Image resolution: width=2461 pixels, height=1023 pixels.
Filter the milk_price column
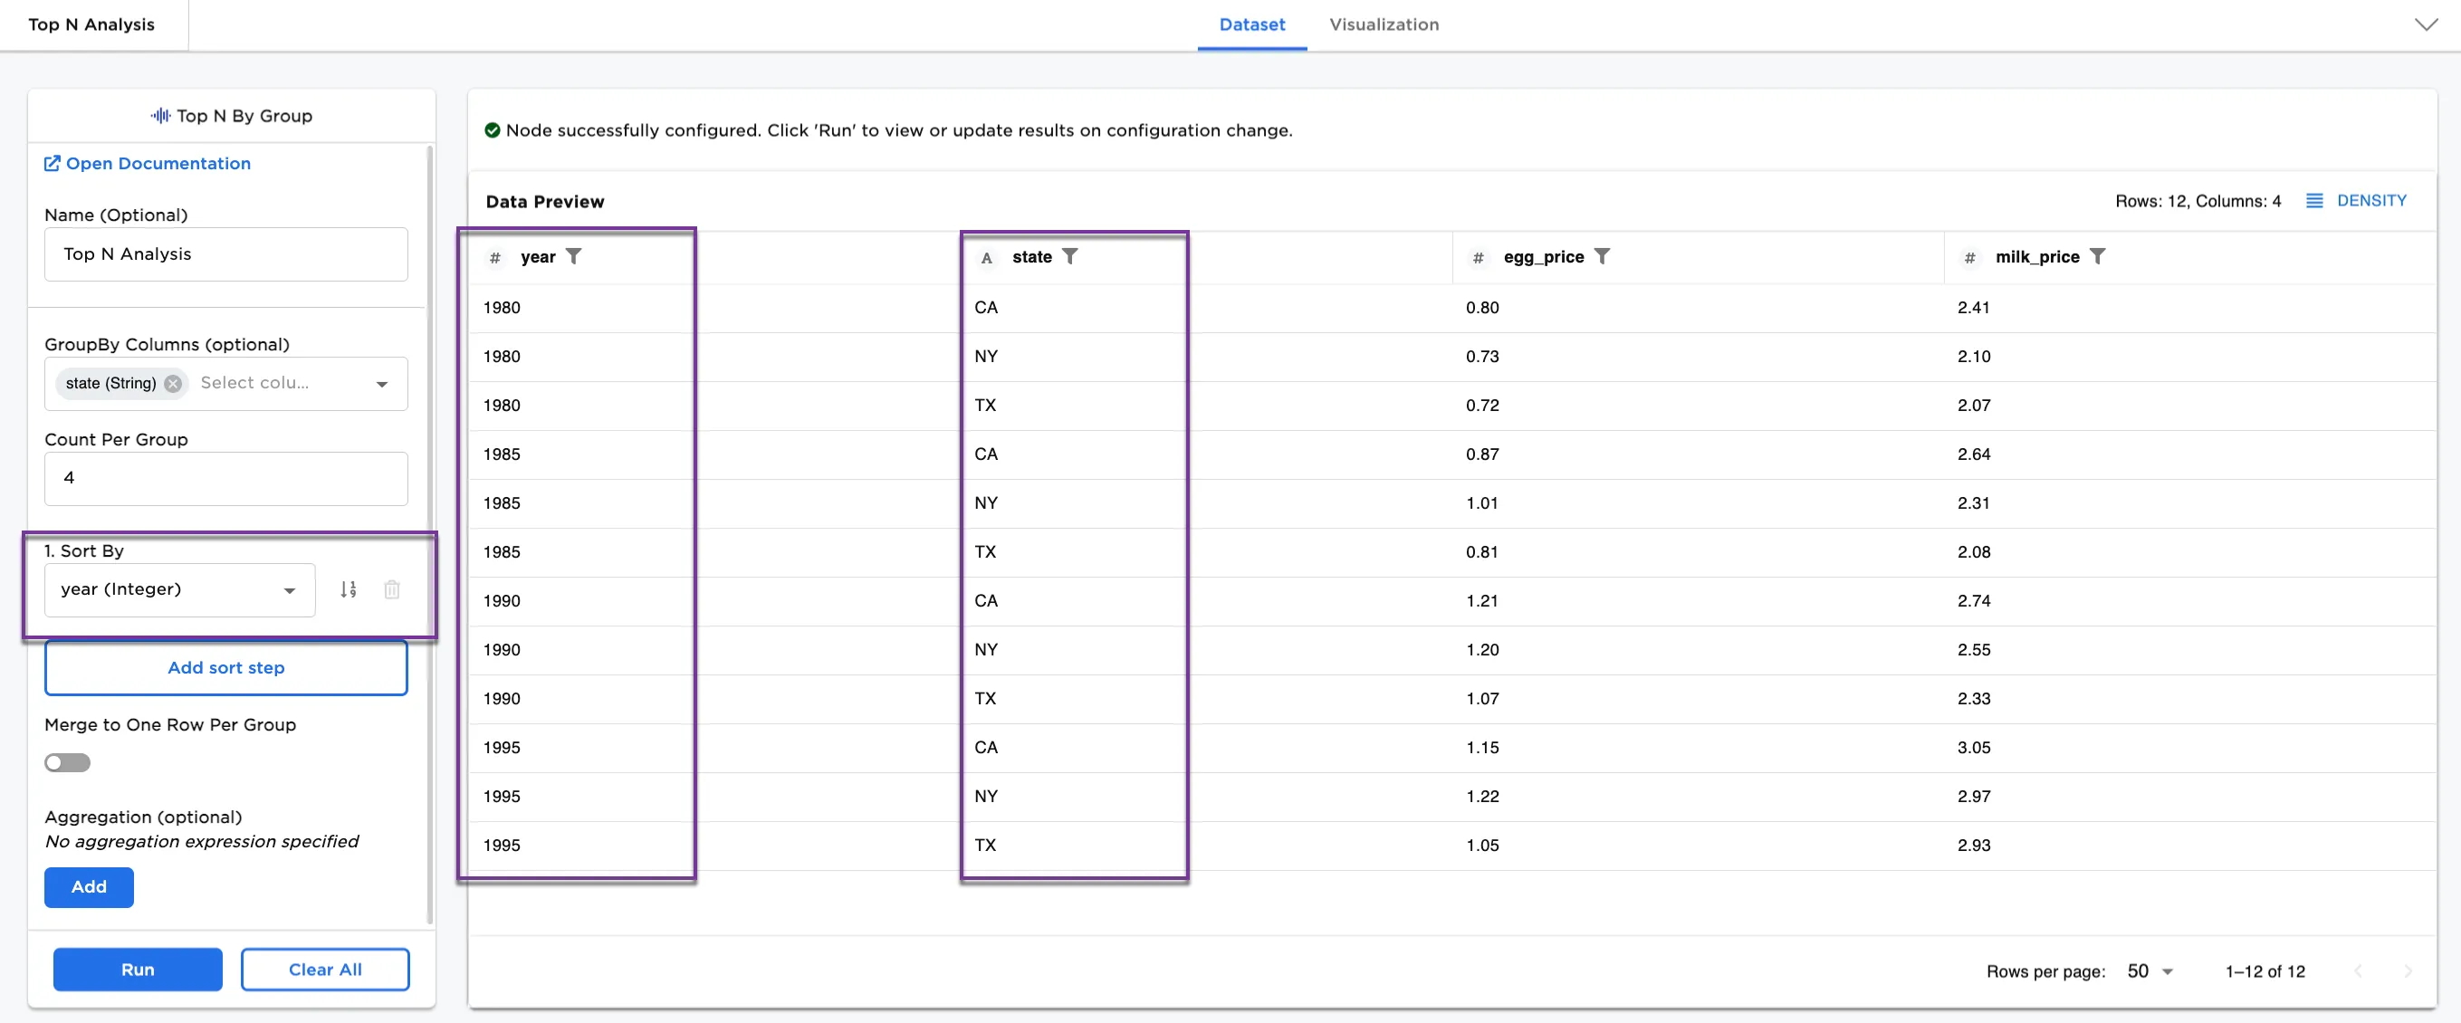[x=2097, y=256]
